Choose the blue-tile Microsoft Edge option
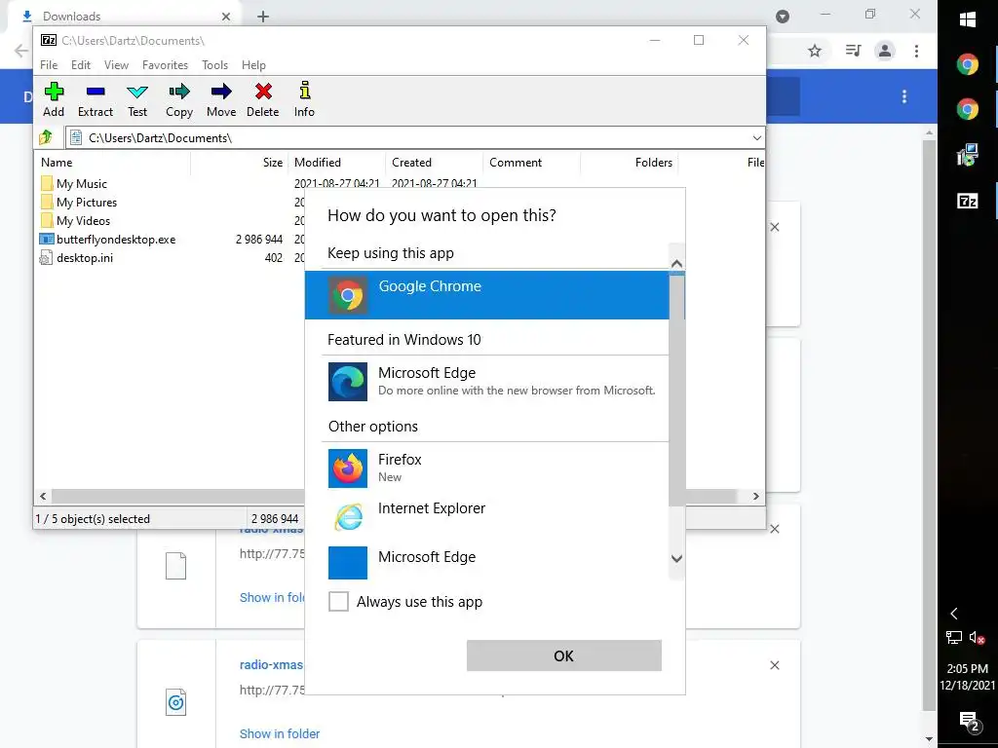Image resolution: width=998 pixels, height=748 pixels. point(487,562)
